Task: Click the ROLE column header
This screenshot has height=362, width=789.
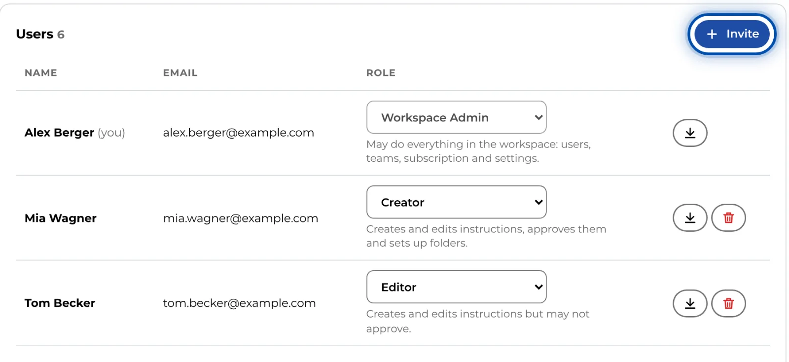Action: 381,73
